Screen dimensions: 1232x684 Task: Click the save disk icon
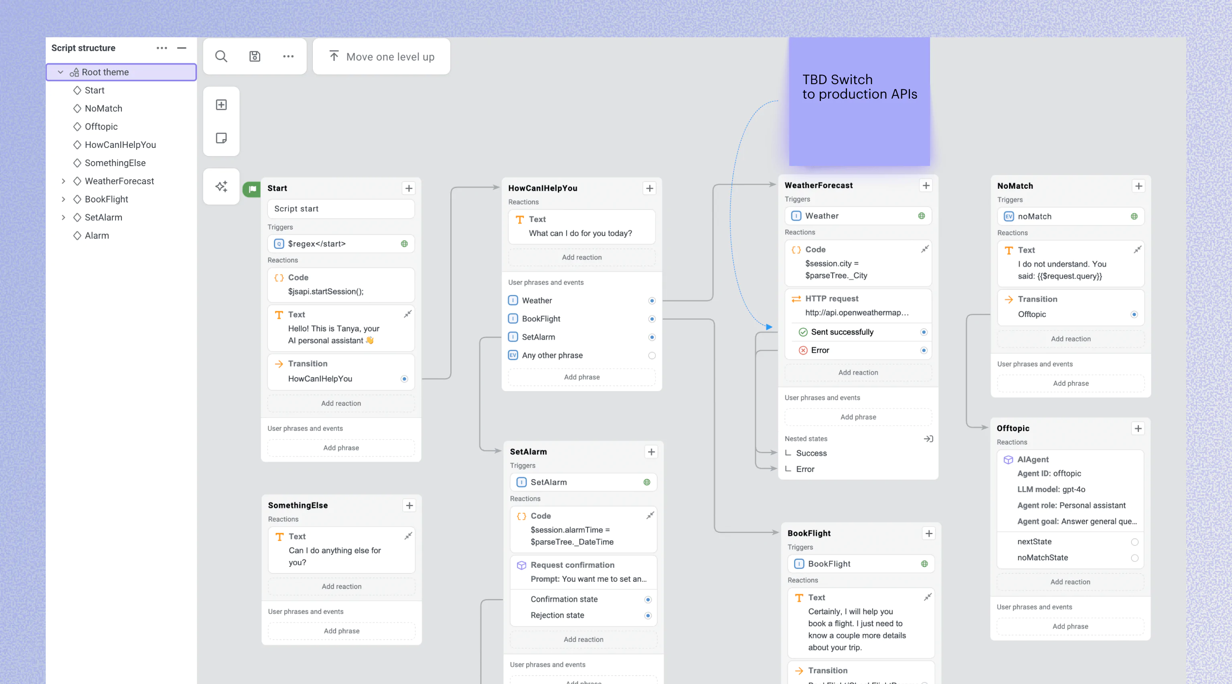254,56
